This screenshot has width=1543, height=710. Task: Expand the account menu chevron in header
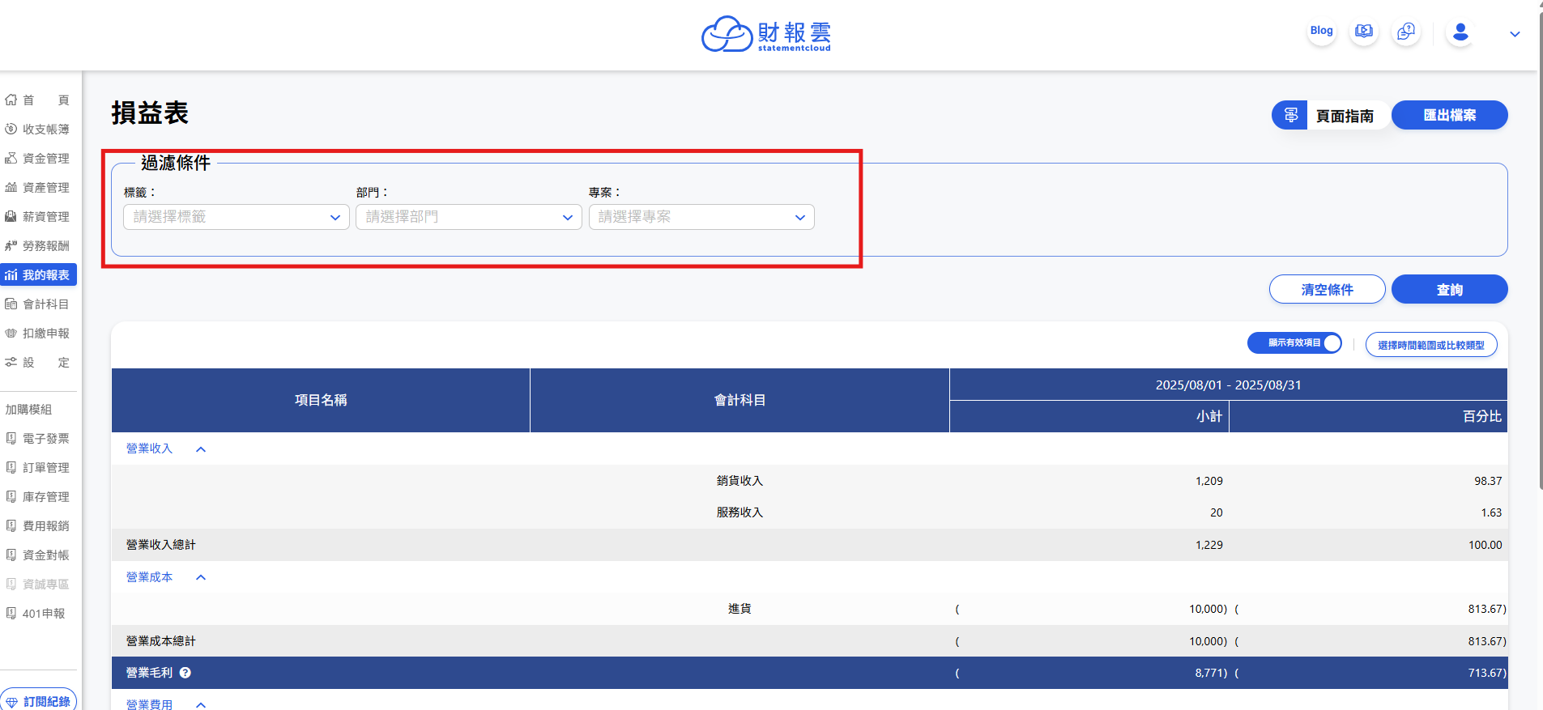click(x=1515, y=34)
